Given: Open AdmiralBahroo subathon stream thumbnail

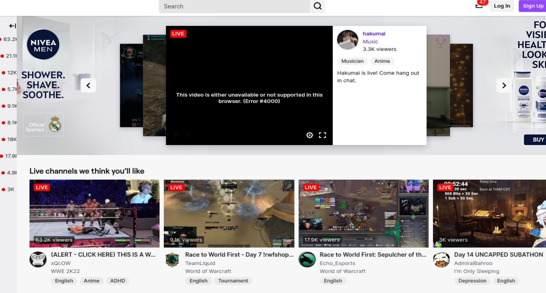Looking at the screenshot, I should pos(489,213).
